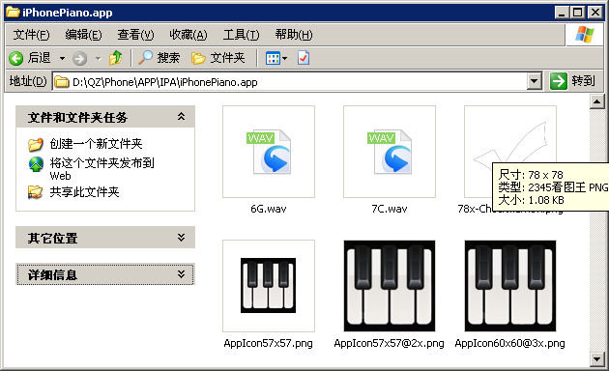Click the 7C.wav file name
609x371 pixels.
tap(390, 210)
